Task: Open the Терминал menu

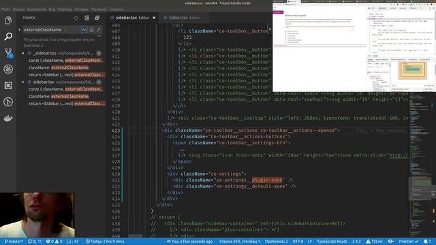Action: (x=99, y=9)
